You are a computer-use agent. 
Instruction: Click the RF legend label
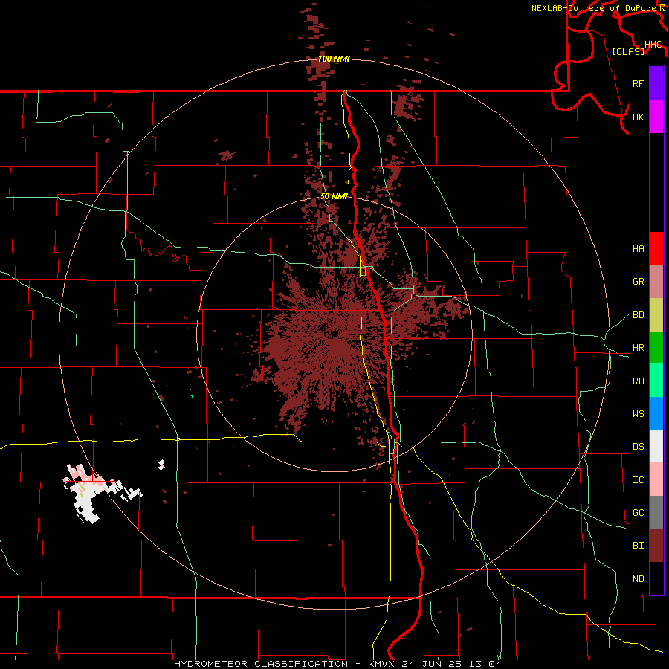638,83
